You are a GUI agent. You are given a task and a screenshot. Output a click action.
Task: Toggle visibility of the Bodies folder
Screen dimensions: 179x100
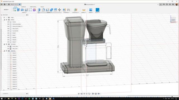click(6, 20)
